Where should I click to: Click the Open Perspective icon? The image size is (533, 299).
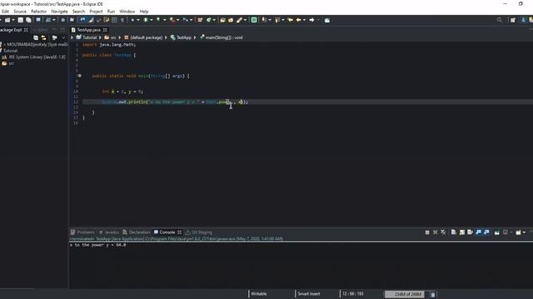pos(513,20)
